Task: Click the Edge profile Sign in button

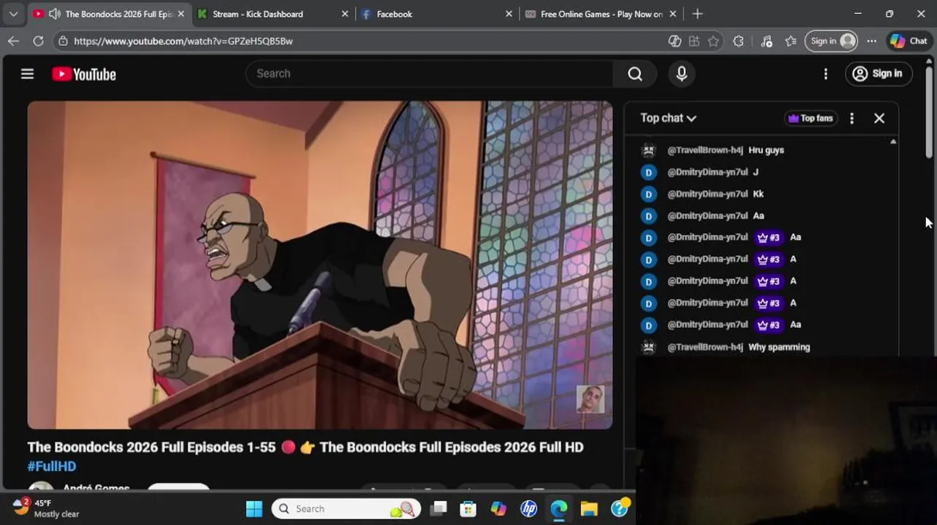Action: point(831,41)
